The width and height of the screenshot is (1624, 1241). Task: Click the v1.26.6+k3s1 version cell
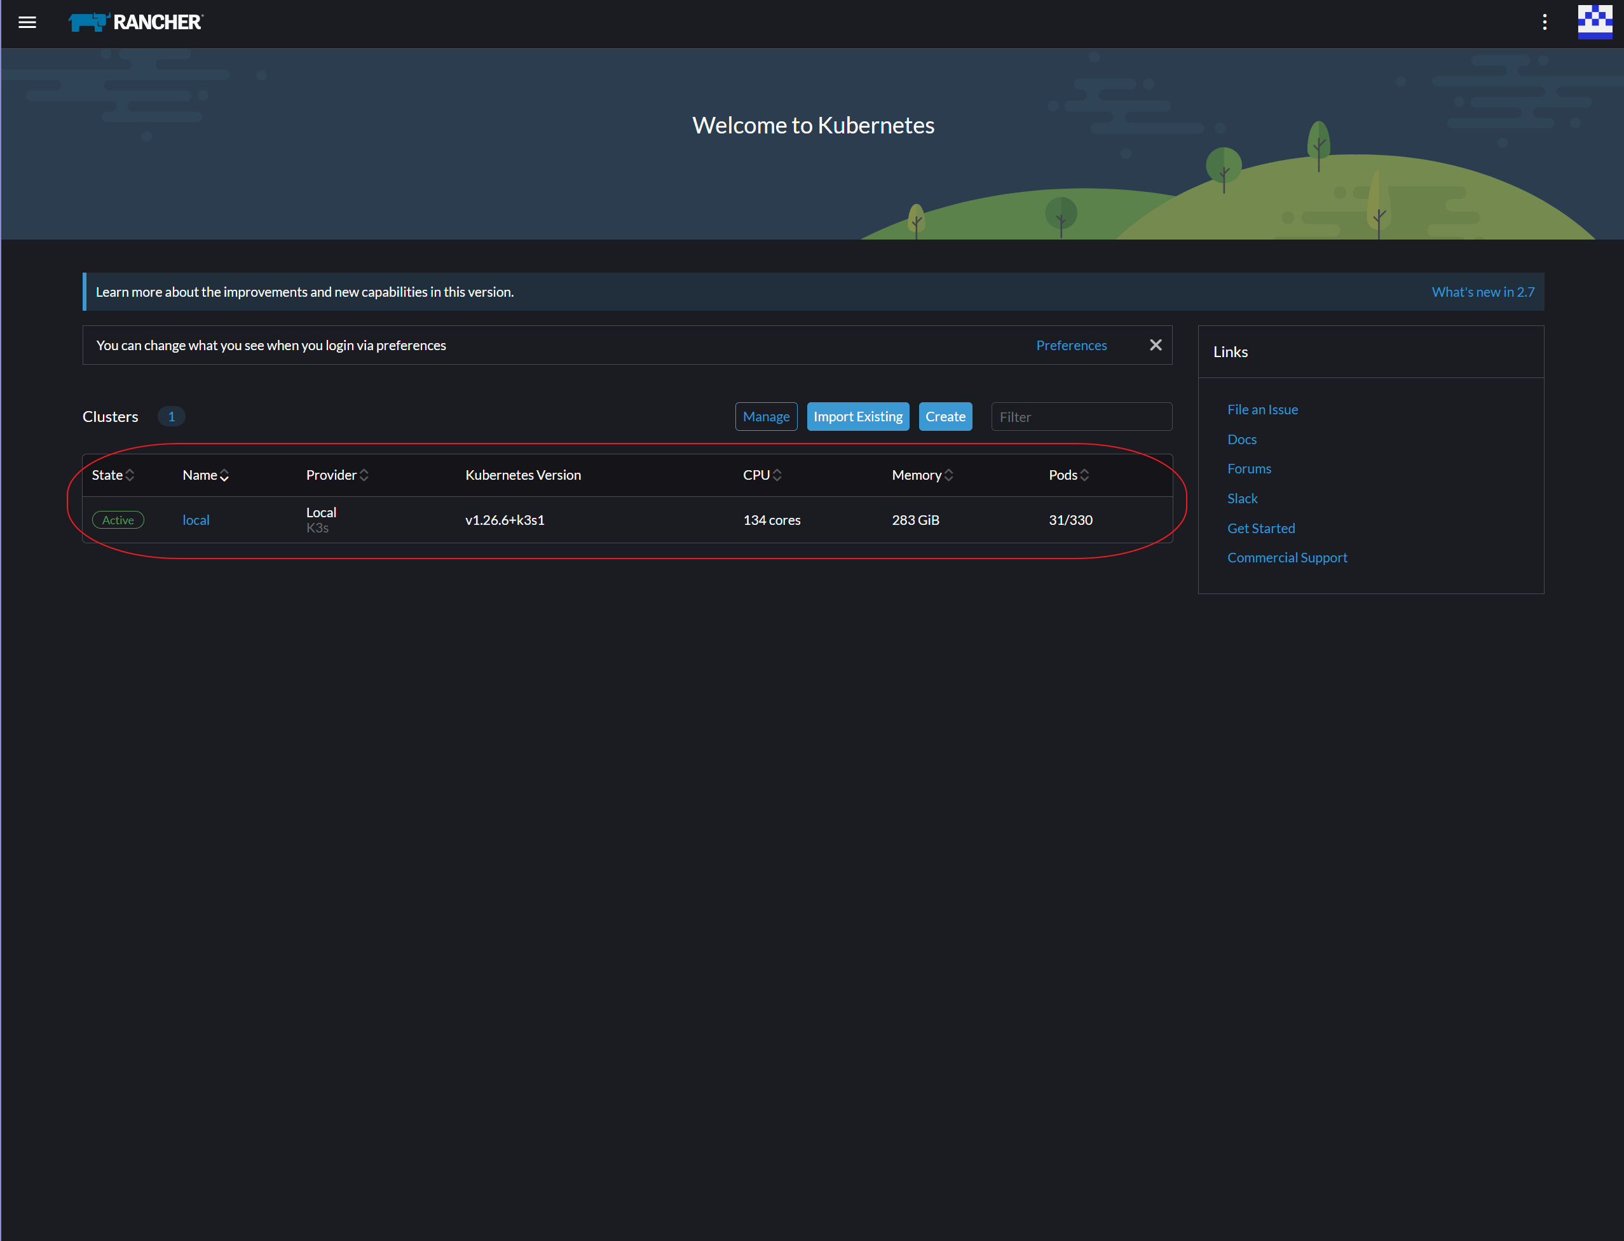pyautogui.click(x=505, y=520)
